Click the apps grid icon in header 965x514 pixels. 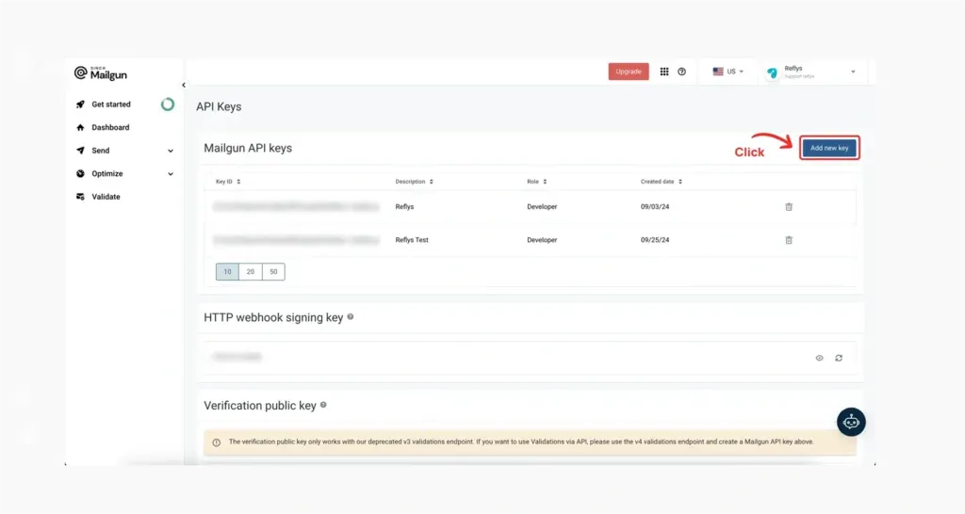pos(664,72)
